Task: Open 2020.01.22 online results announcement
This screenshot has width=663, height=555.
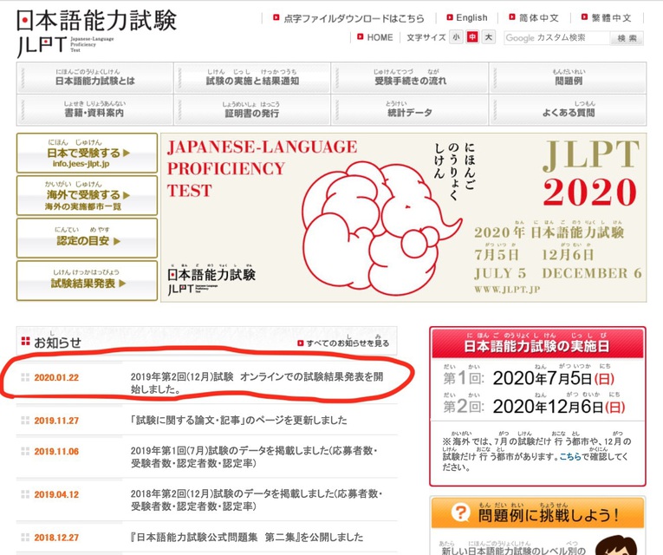Action: [257, 382]
